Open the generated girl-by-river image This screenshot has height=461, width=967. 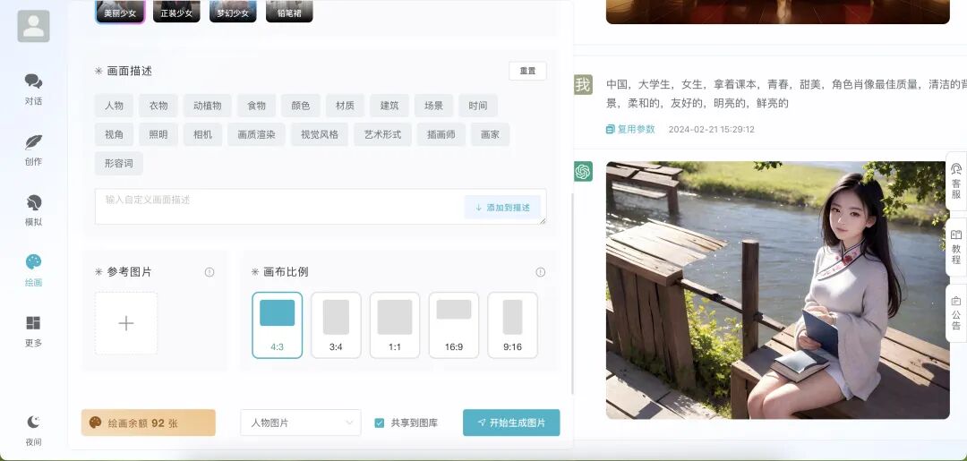[x=778, y=290]
